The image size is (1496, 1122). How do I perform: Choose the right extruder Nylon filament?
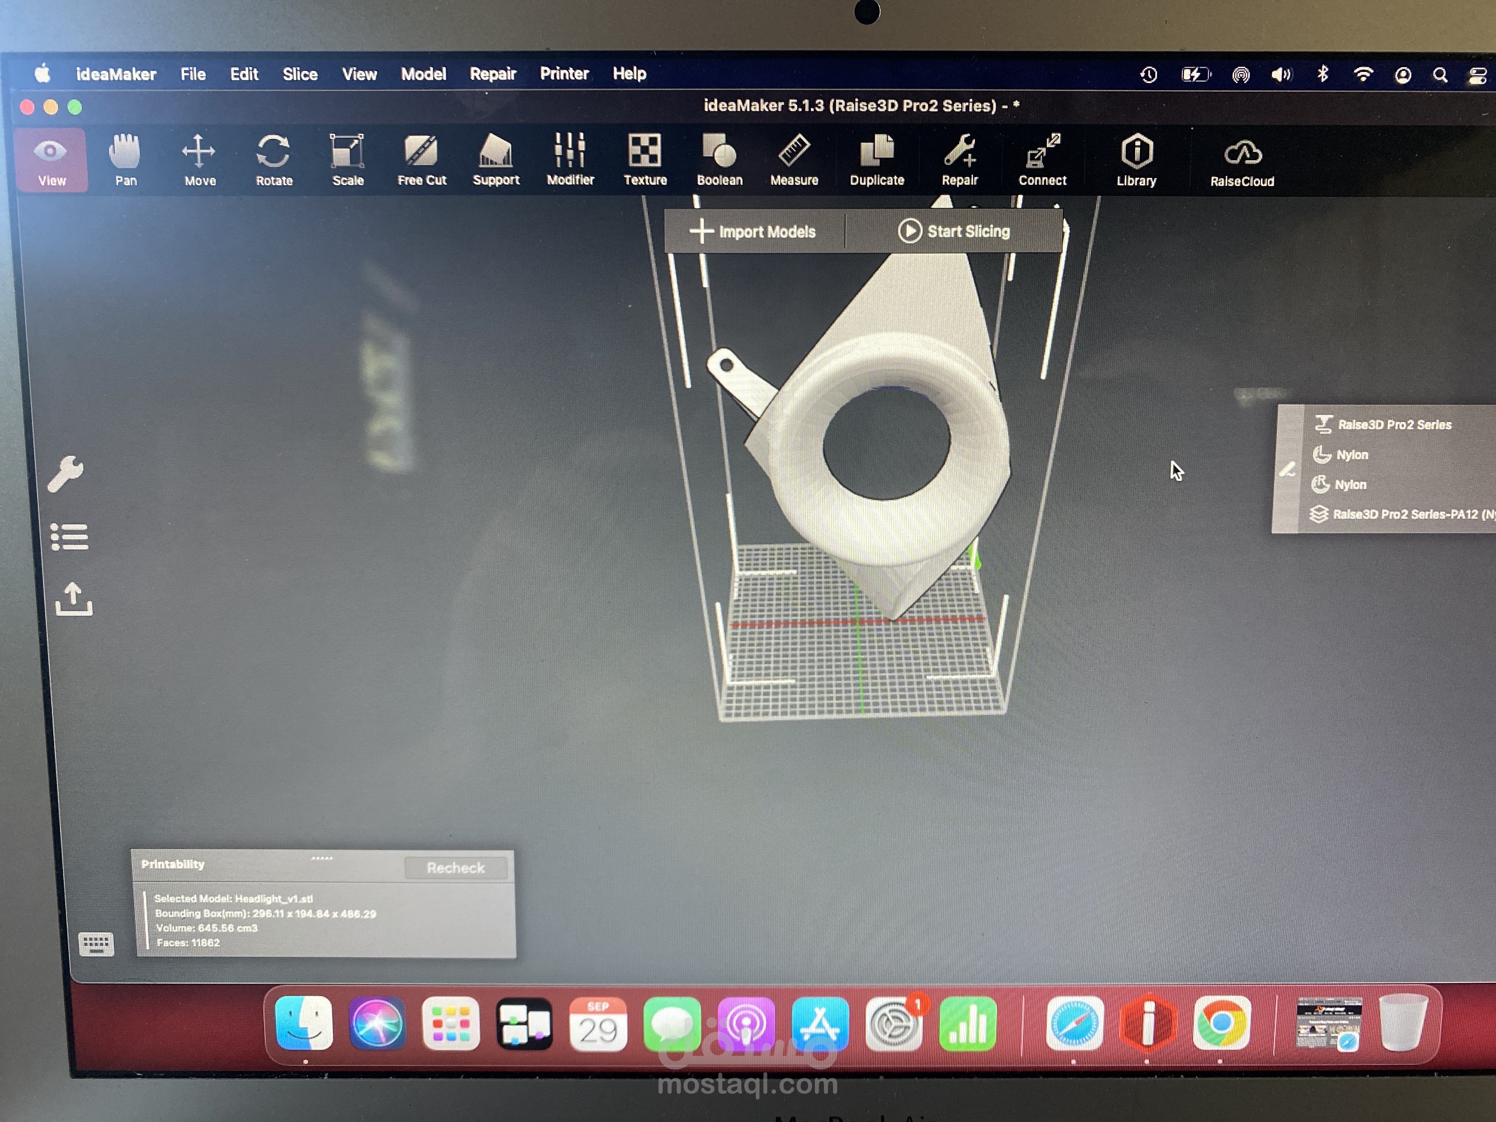(x=1338, y=484)
